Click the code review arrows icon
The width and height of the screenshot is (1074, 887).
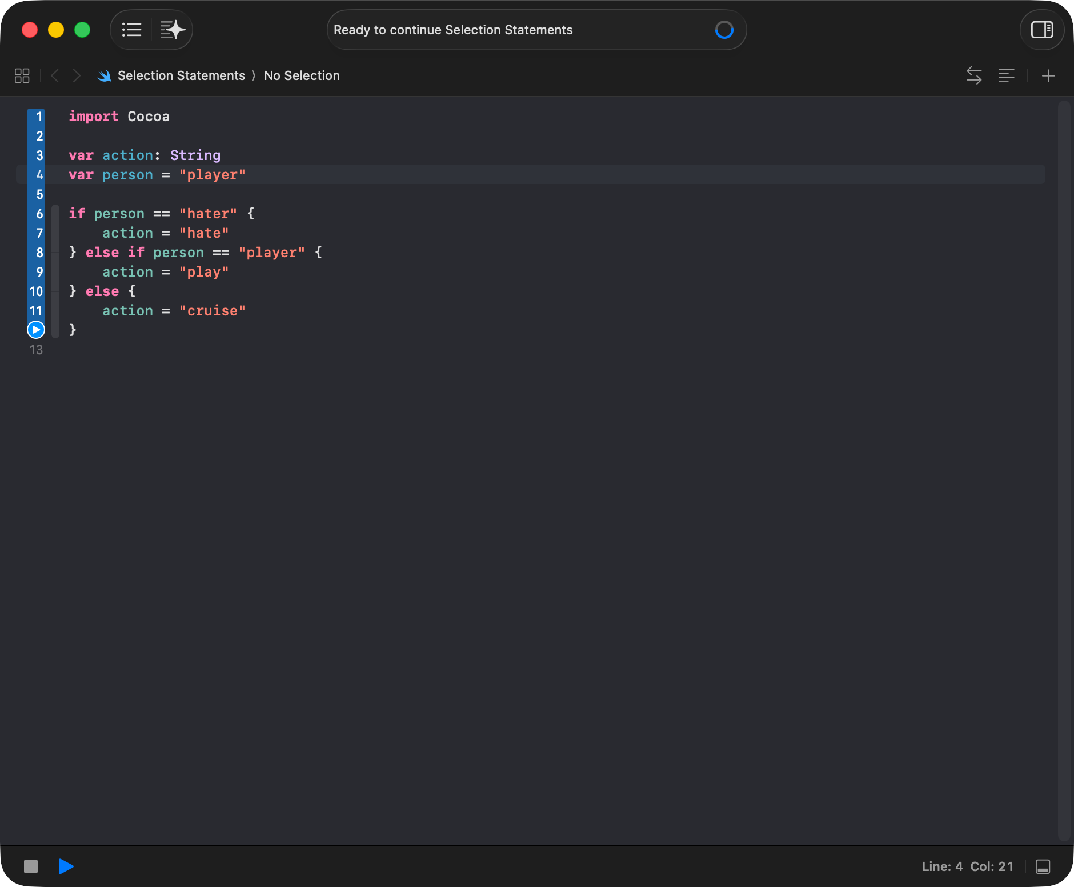(x=973, y=75)
